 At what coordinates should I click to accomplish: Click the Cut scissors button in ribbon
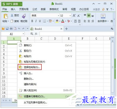pyautogui.click(x=15, y=15)
